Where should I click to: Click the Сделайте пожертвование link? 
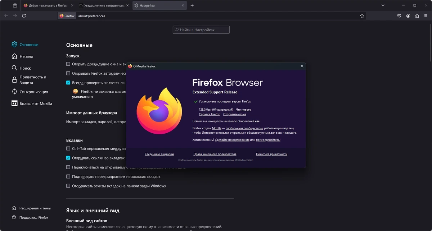232,140
